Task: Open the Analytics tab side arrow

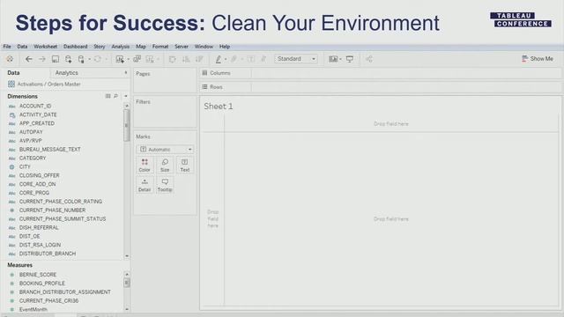Action: tap(125, 73)
